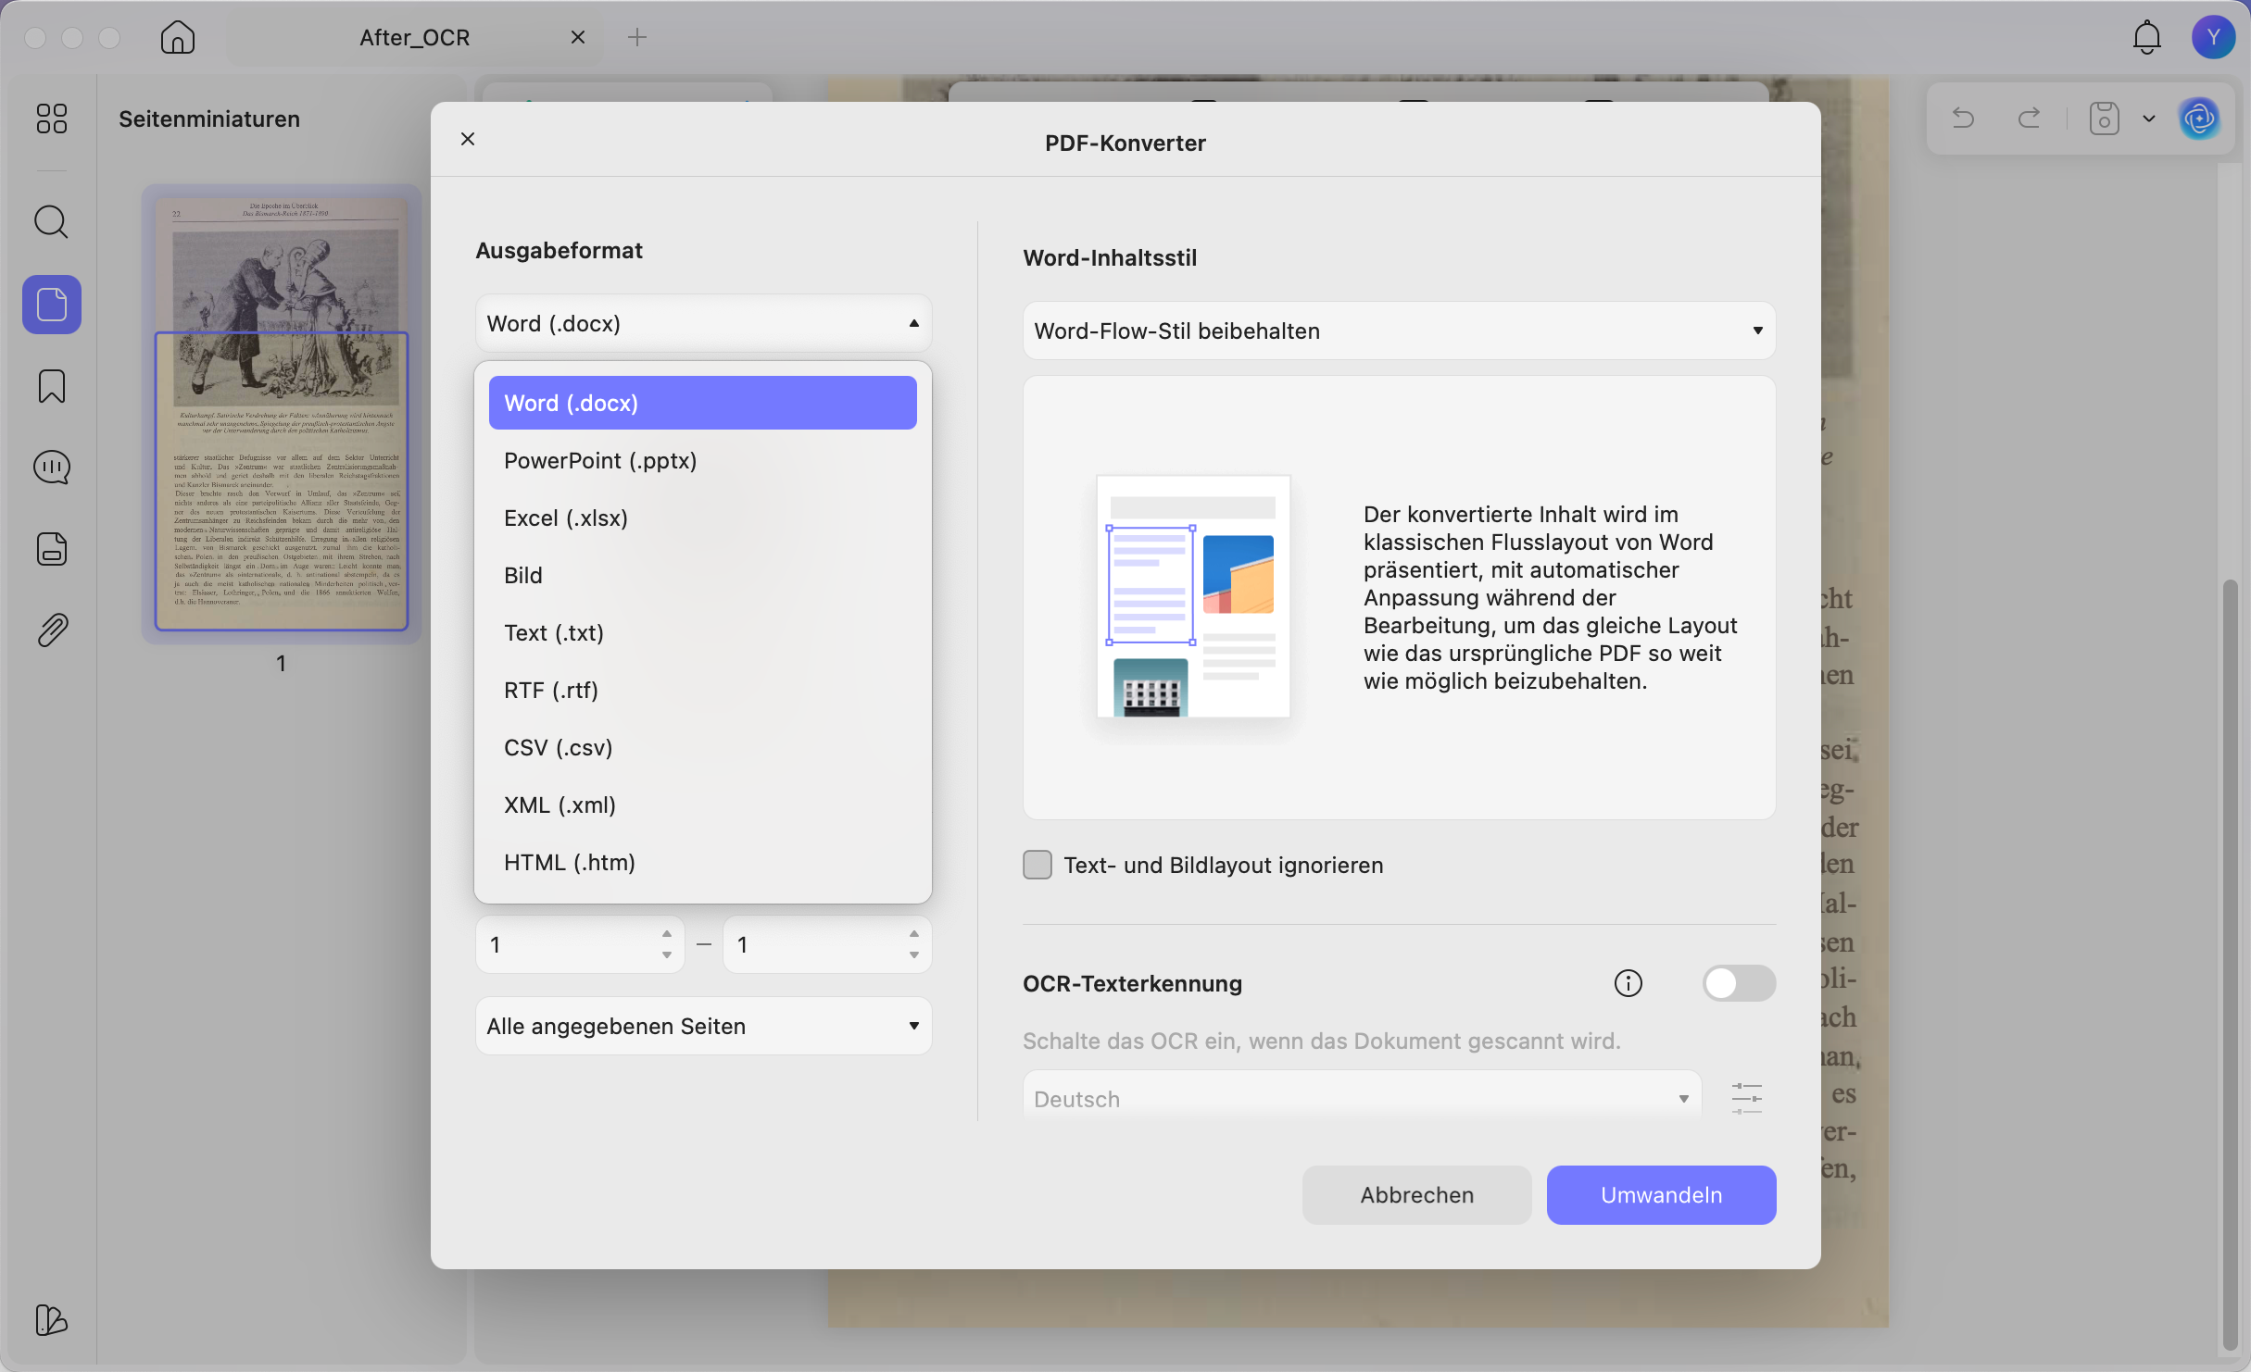Choose Bild output format
The height and width of the screenshot is (1372, 2251).
pyautogui.click(x=702, y=575)
